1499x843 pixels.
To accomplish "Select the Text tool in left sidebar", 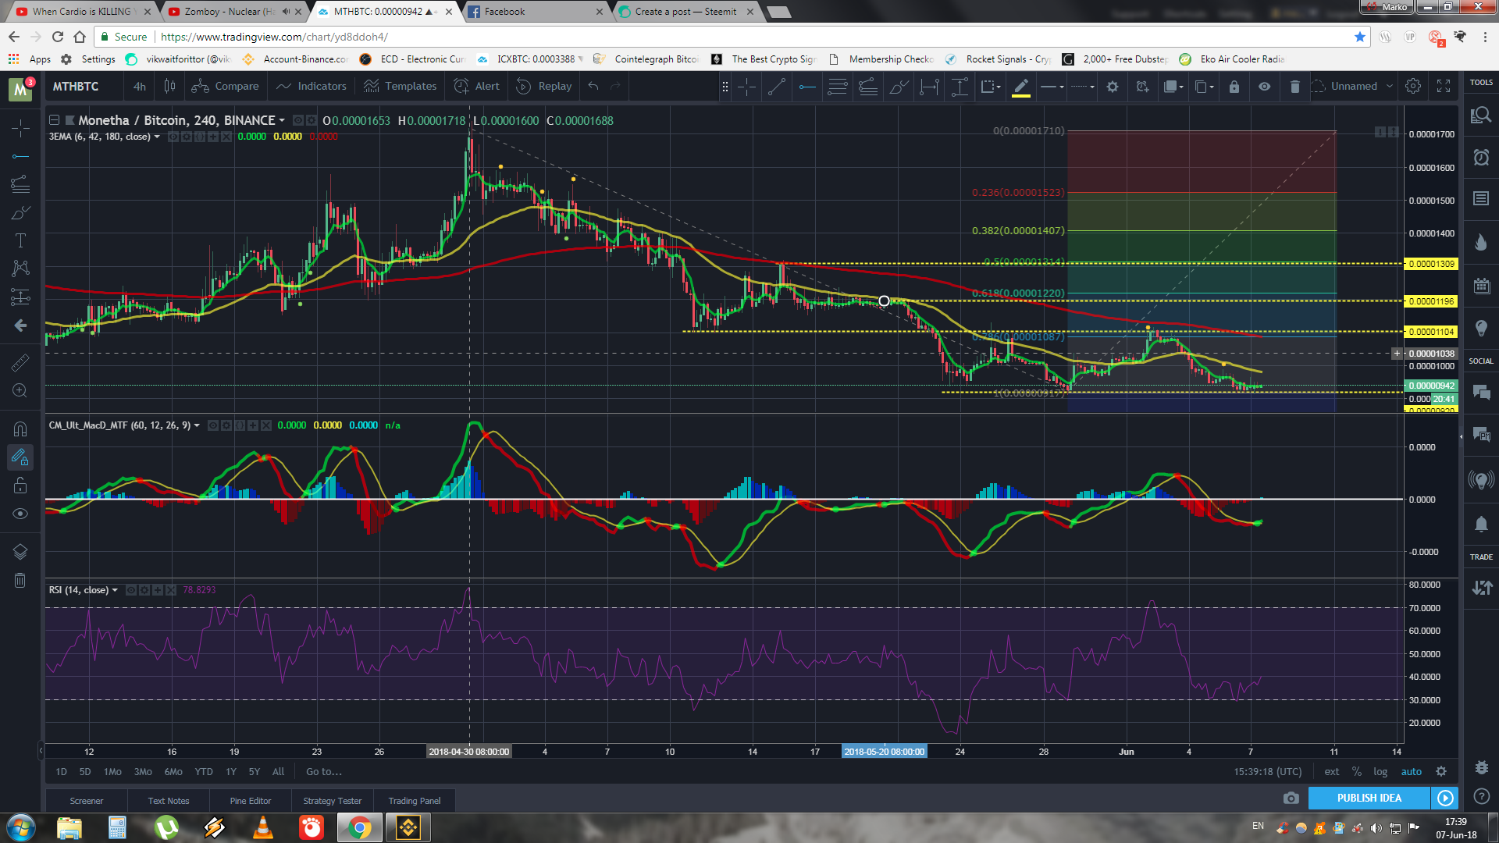I will [20, 240].
